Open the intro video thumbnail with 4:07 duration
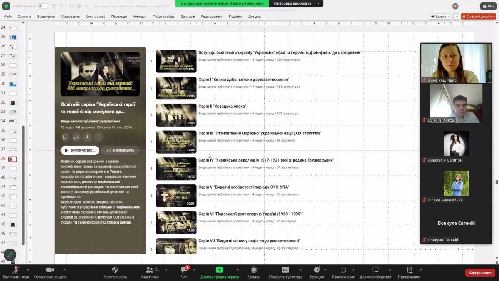Viewport: 499px width, 281px height. [x=176, y=61]
